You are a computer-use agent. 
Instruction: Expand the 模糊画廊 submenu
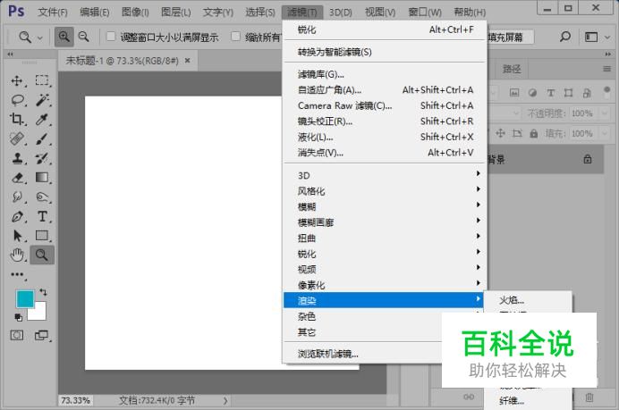(385, 222)
